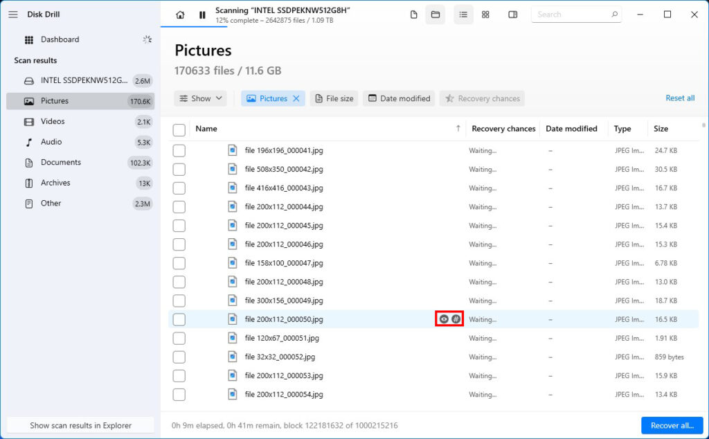Toggle the preview panel icon
709x439 pixels.
coord(512,14)
